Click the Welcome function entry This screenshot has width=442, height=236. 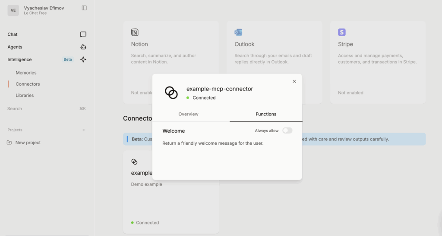[x=174, y=131]
